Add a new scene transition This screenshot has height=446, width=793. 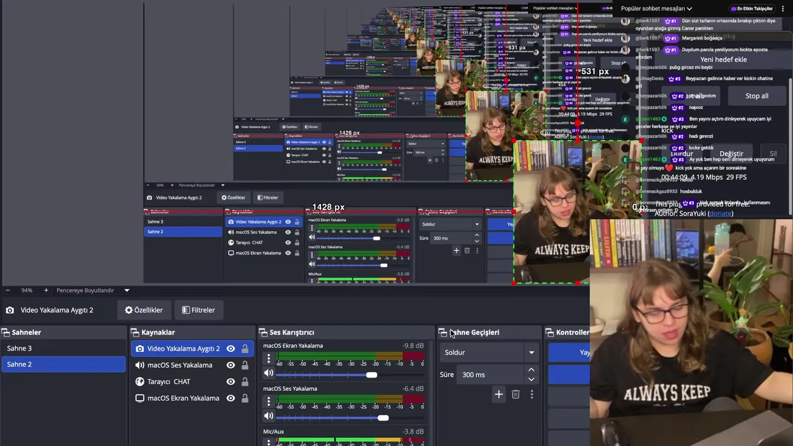[x=499, y=394]
